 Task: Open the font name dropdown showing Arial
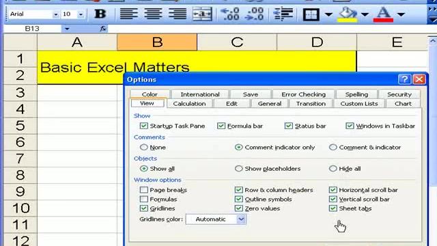[x=56, y=14]
